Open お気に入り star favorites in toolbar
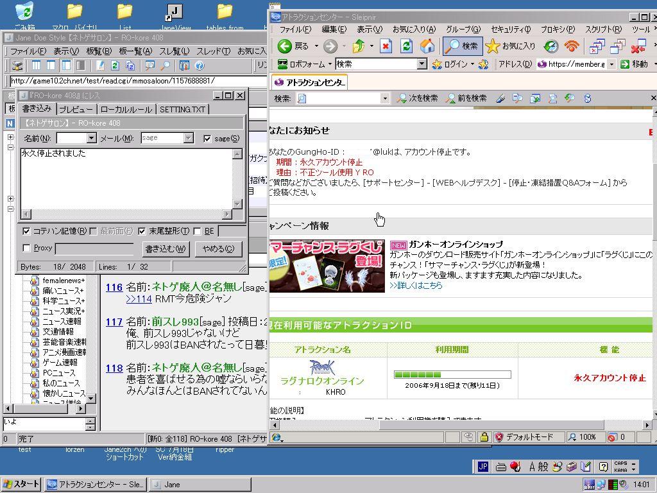Image resolution: width=657 pixels, height=493 pixels. [x=511, y=46]
